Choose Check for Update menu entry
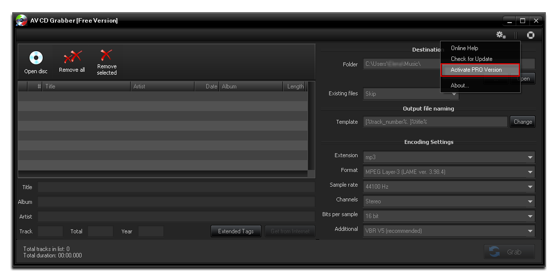 coord(471,59)
